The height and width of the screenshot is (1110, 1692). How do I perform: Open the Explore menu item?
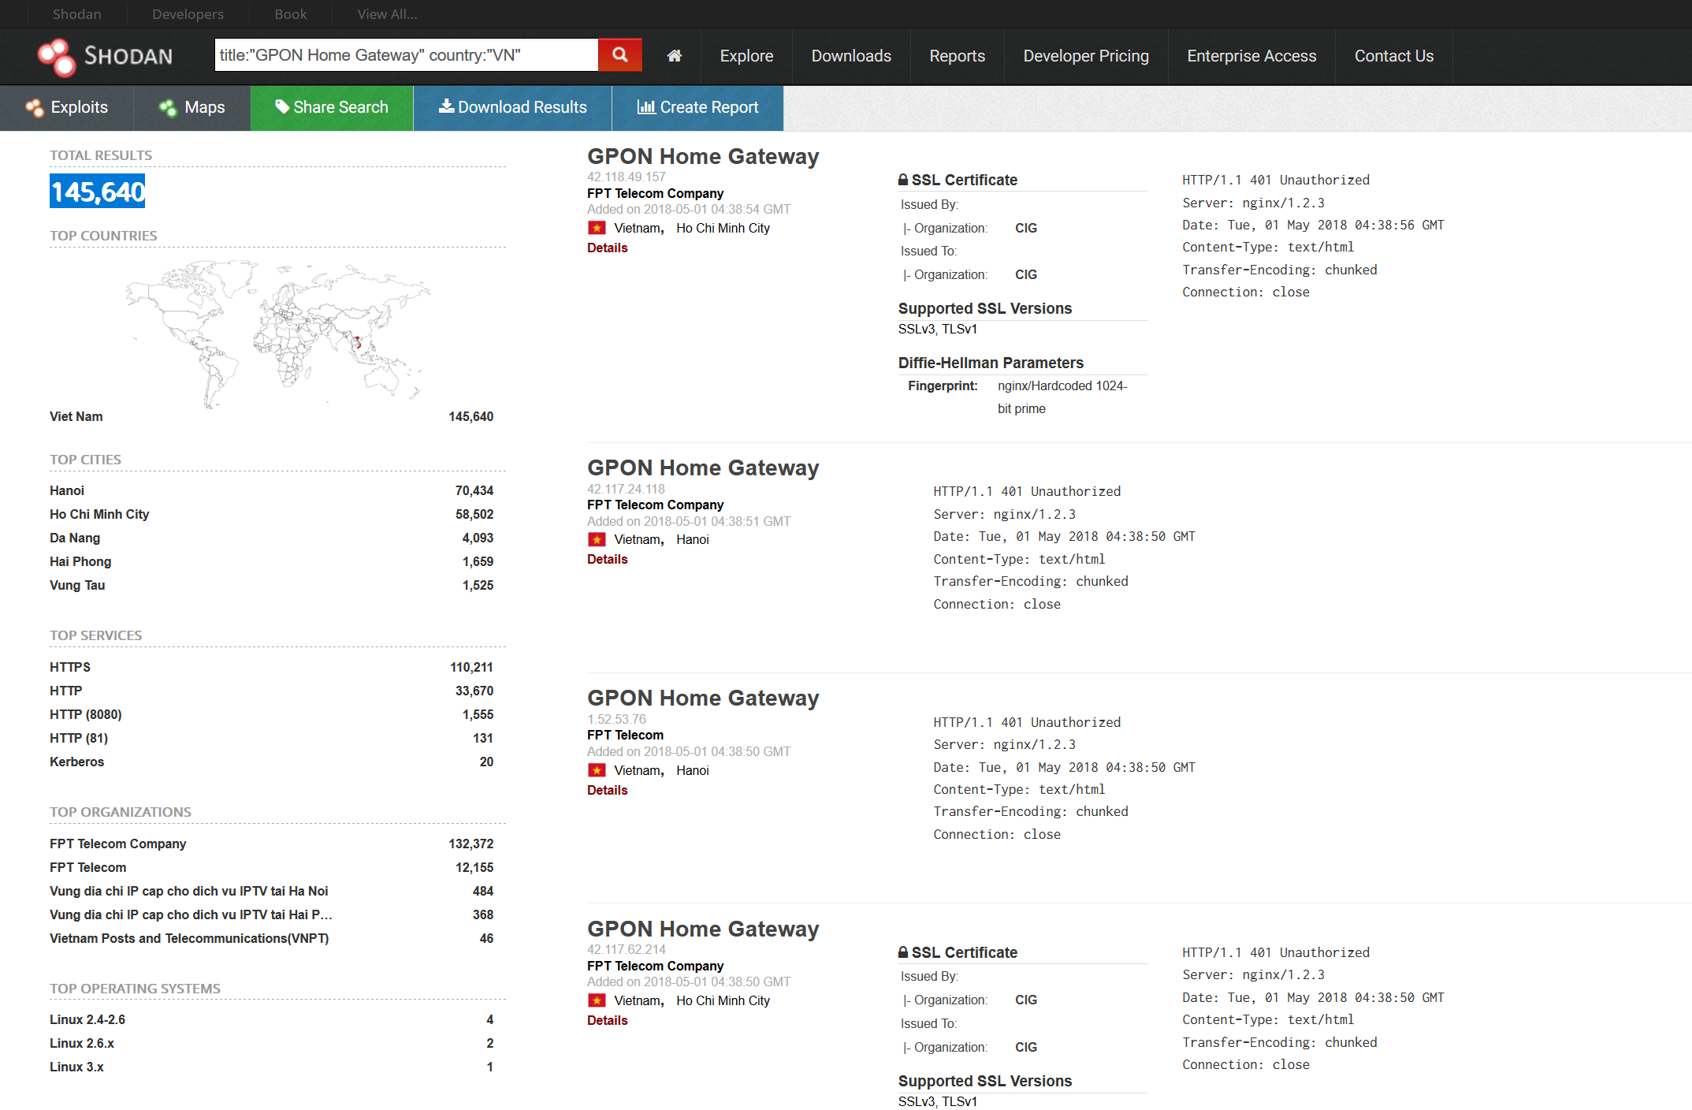(746, 56)
